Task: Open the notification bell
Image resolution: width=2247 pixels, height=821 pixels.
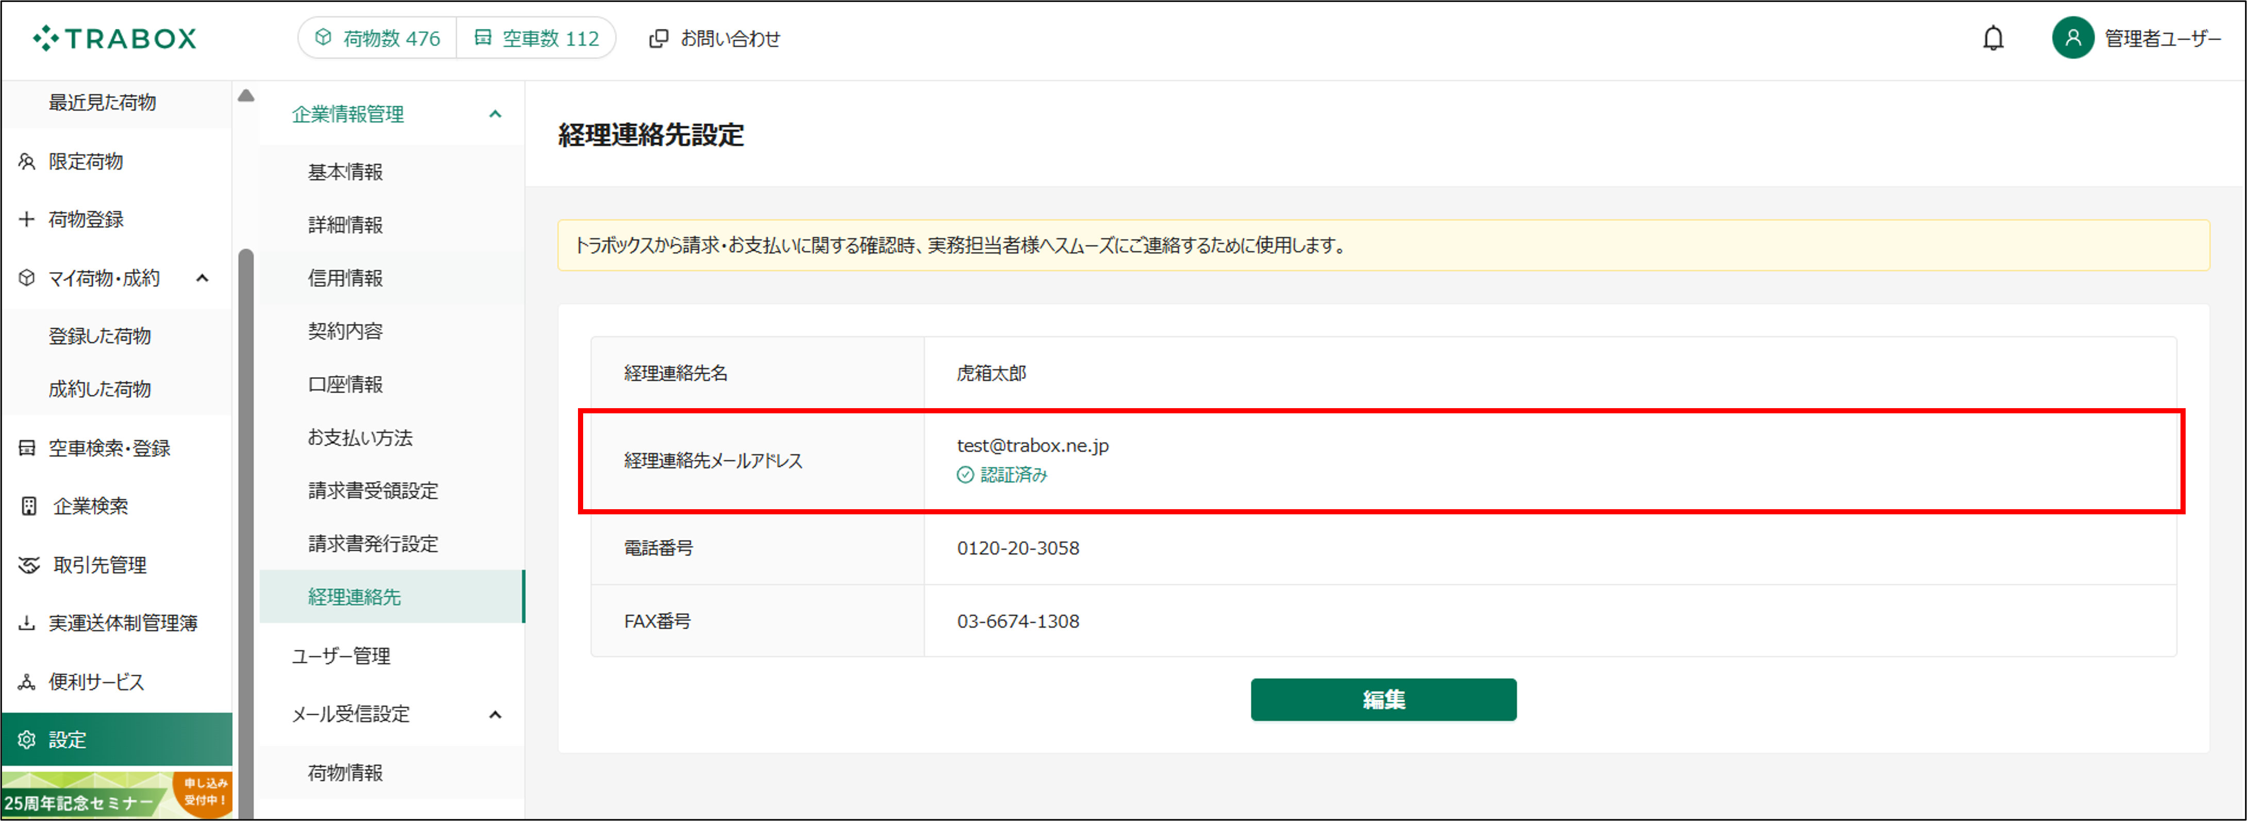Action: pos(1993,38)
